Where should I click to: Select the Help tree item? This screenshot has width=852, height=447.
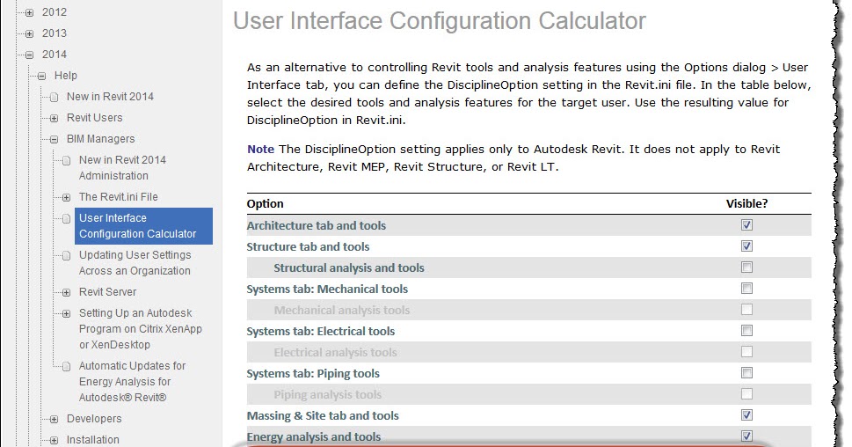click(66, 76)
